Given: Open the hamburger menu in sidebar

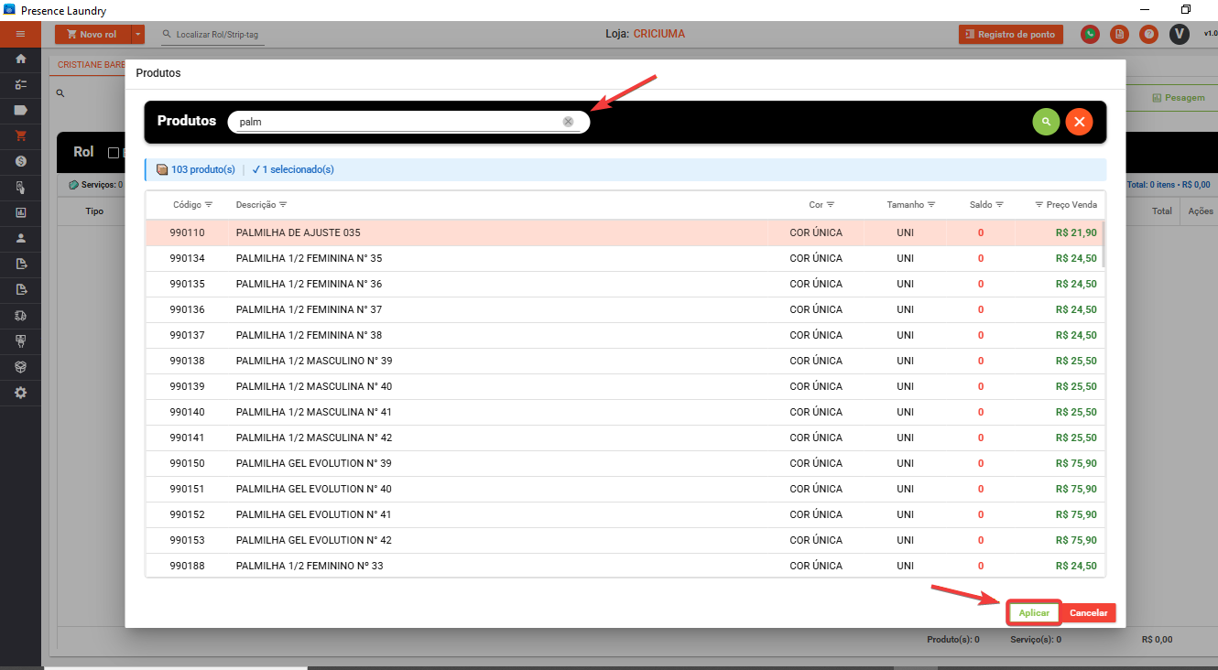Looking at the screenshot, I should coord(20,34).
